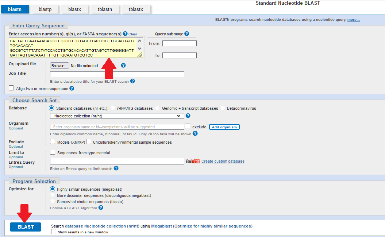Choose More dissimilar sequences (discontiguous megablast)
This screenshot has width=385, height=237.
(x=52, y=195)
